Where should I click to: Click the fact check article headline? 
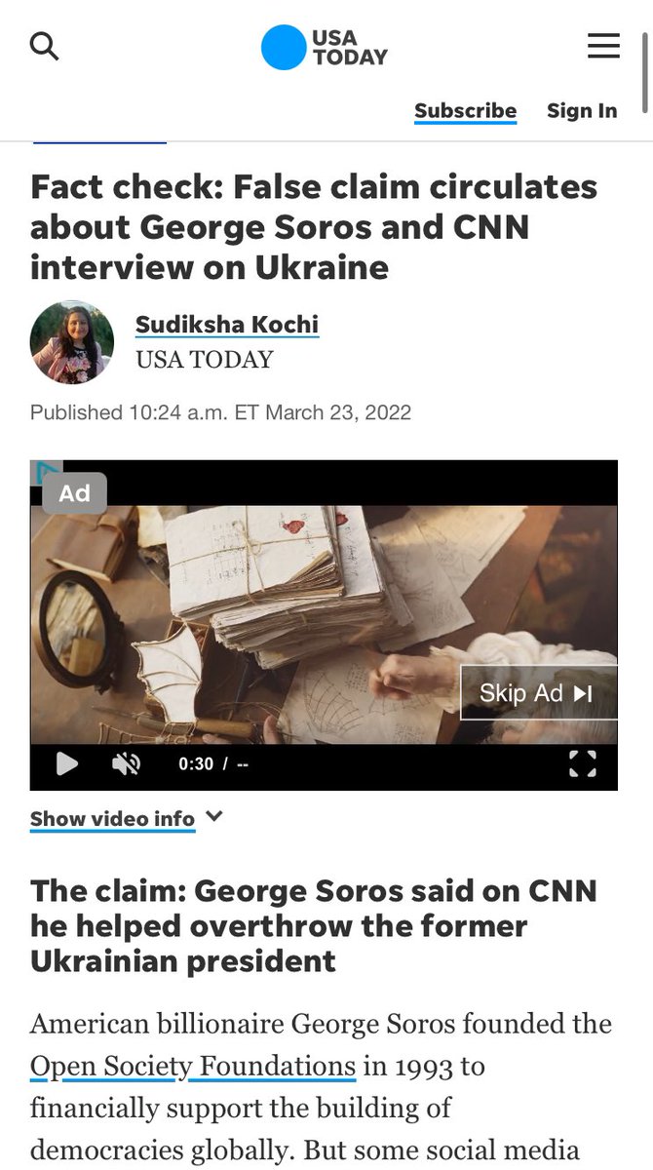(x=314, y=227)
